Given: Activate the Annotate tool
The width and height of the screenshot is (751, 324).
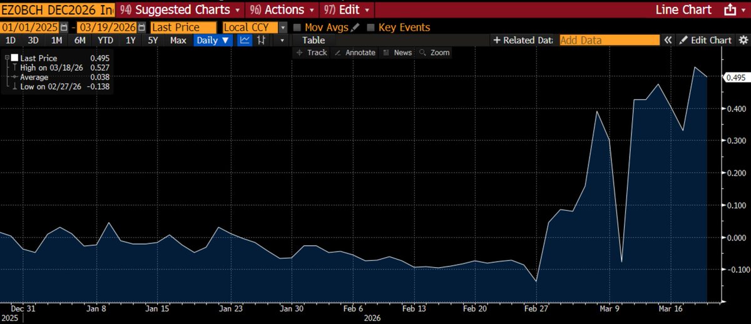Looking at the screenshot, I should tap(355, 53).
